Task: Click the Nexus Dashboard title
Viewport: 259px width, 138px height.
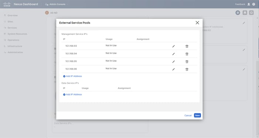Action: pyautogui.click(x=26, y=4)
